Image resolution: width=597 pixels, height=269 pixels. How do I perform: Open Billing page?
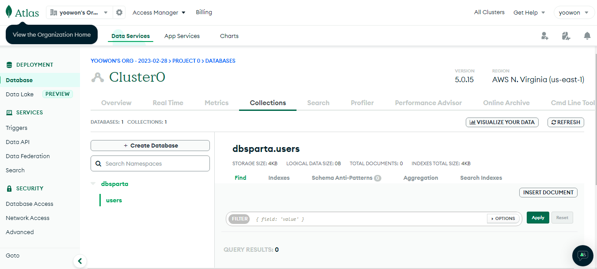(204, 12)
